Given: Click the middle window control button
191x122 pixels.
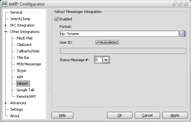Looking at the screenshot, I should pos(181,4).
